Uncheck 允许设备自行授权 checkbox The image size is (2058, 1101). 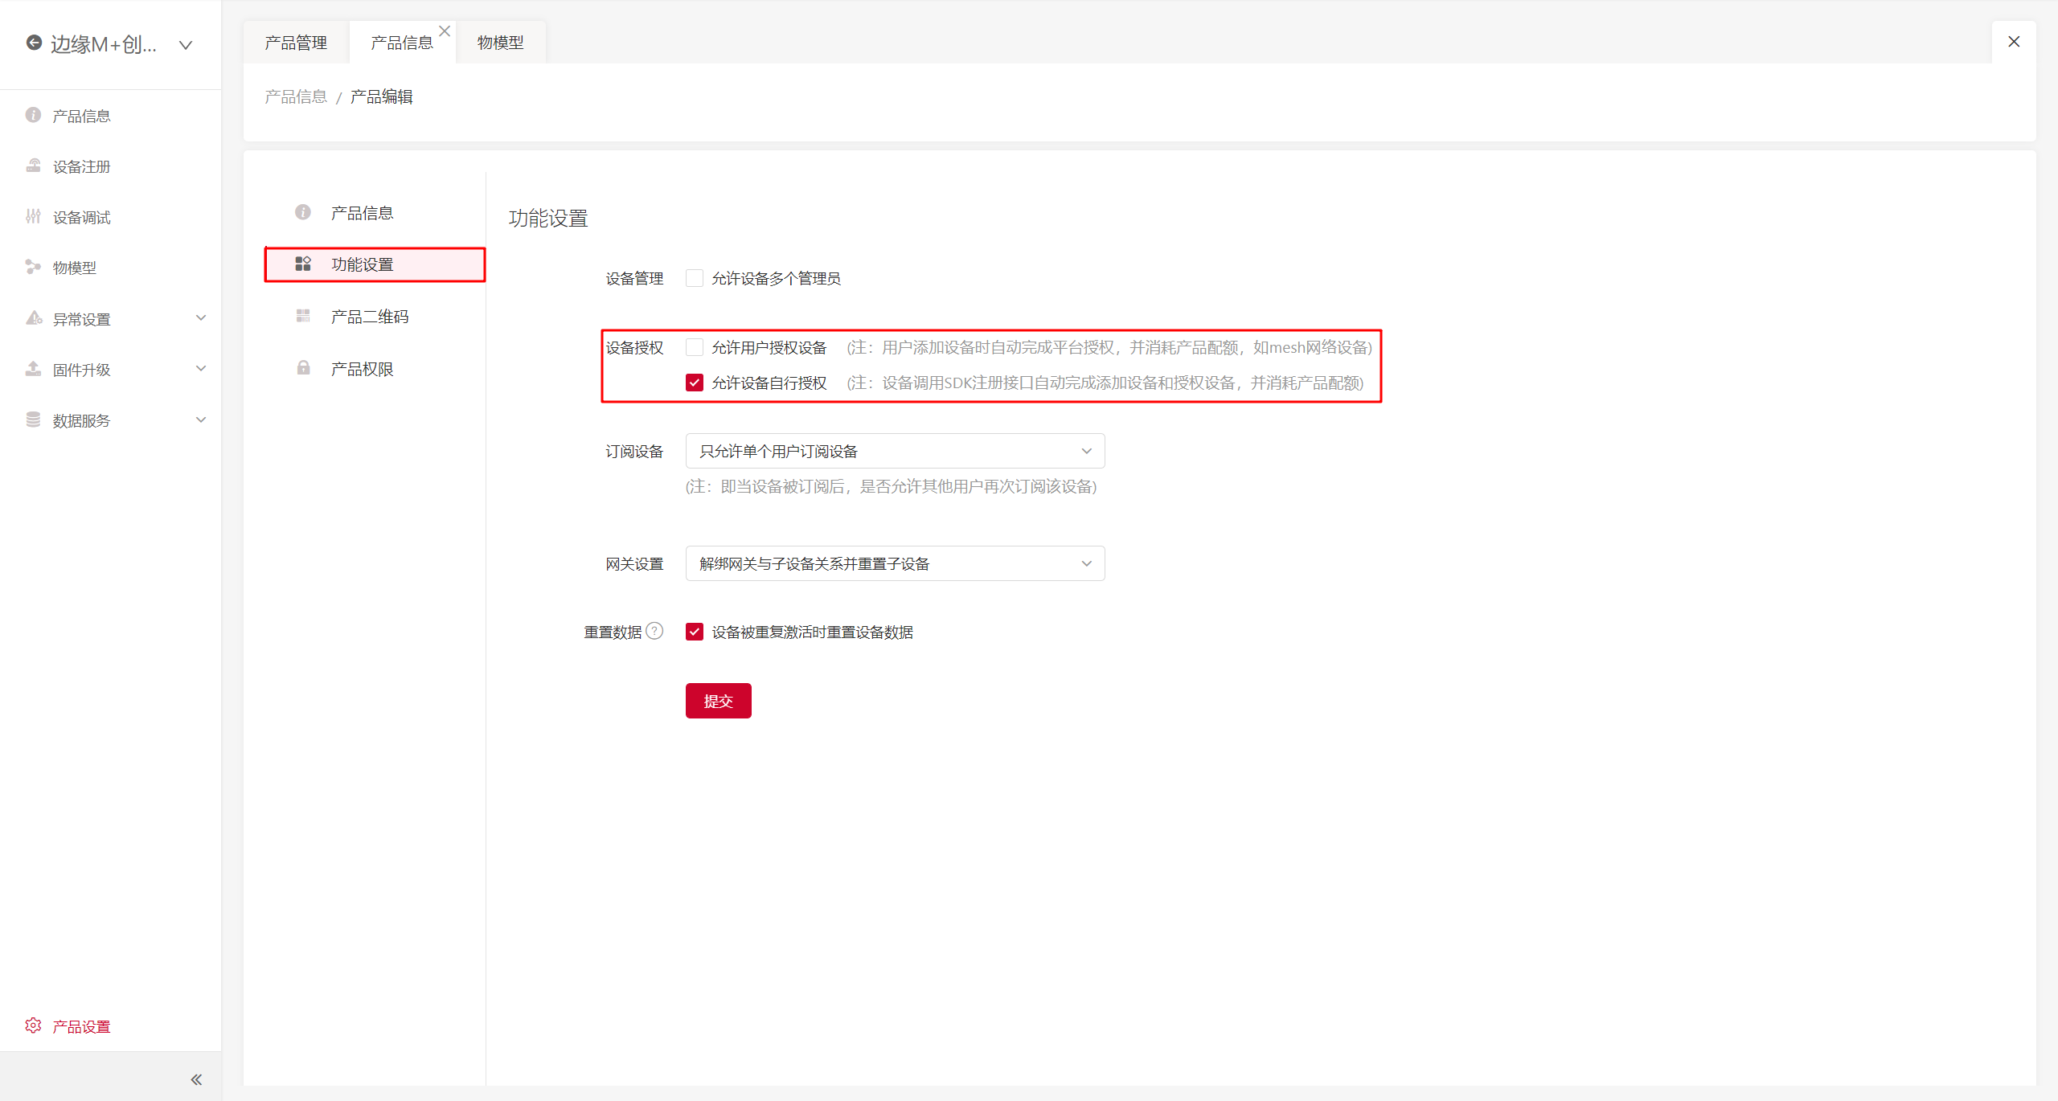(695, 383)
